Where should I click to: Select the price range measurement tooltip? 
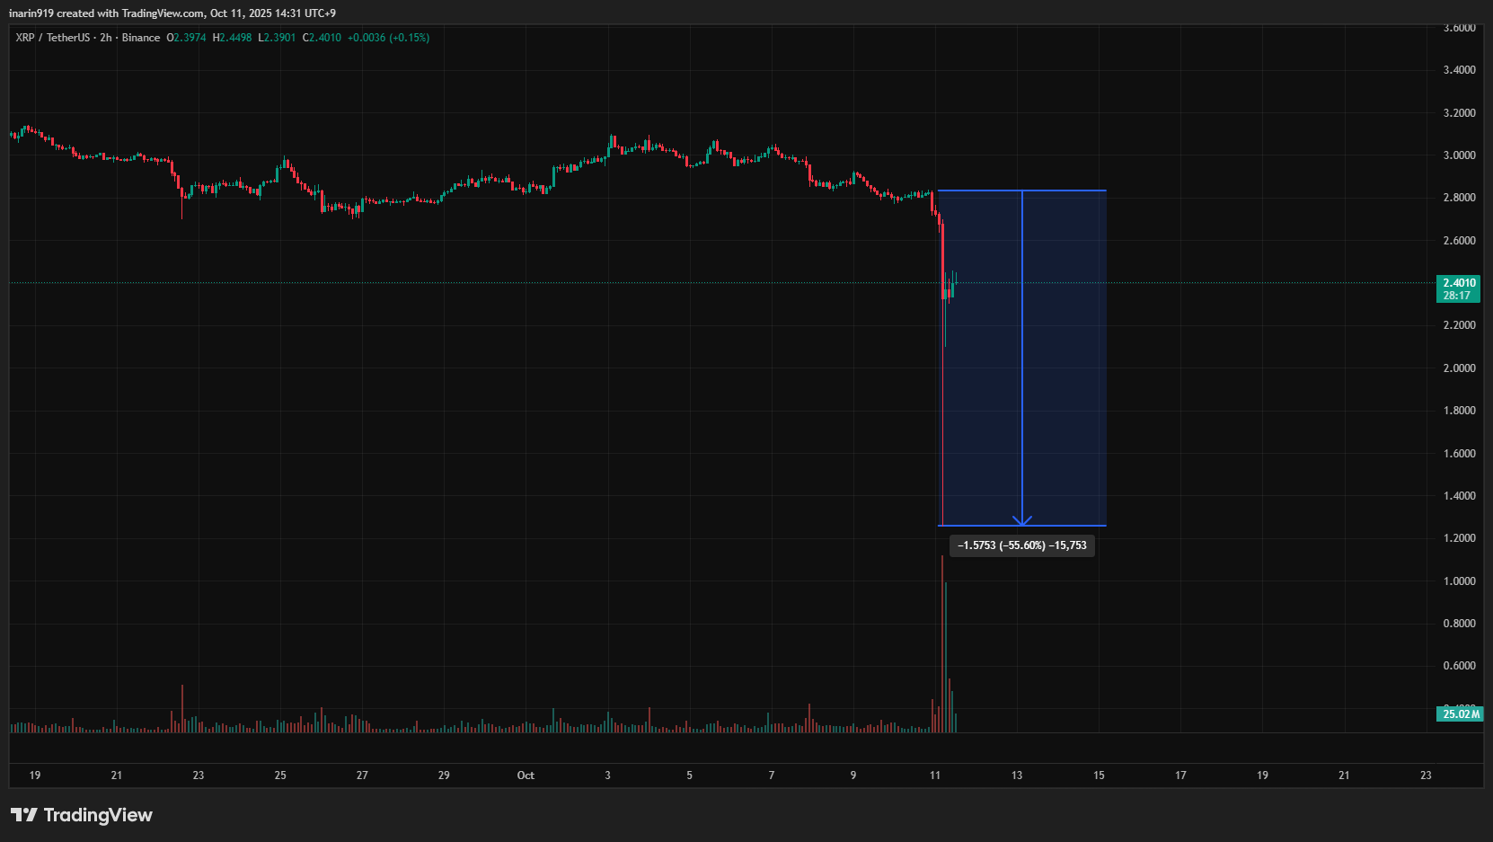point(1022,545)
